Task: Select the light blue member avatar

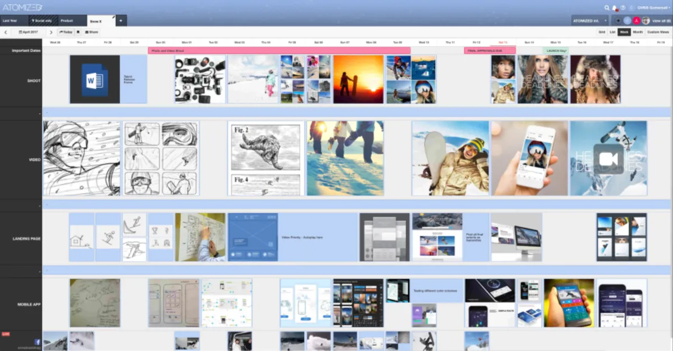Action: click(x=628, y=21)
